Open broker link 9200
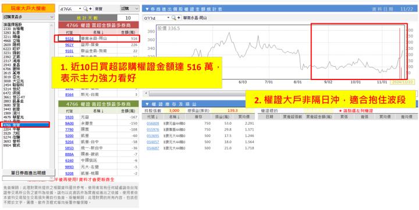The height and width of the screenshot is (210, 419). point(69,136)
